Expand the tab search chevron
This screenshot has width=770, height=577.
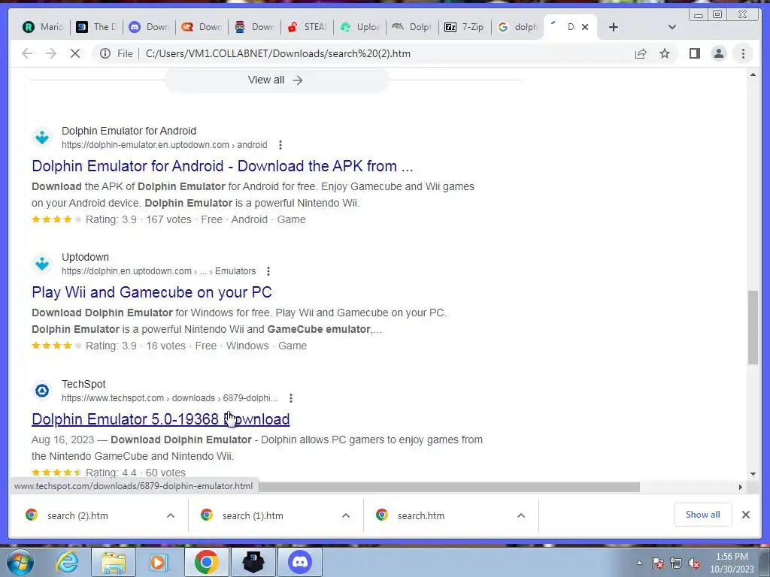pyautogui.click(x=671, y=27)
